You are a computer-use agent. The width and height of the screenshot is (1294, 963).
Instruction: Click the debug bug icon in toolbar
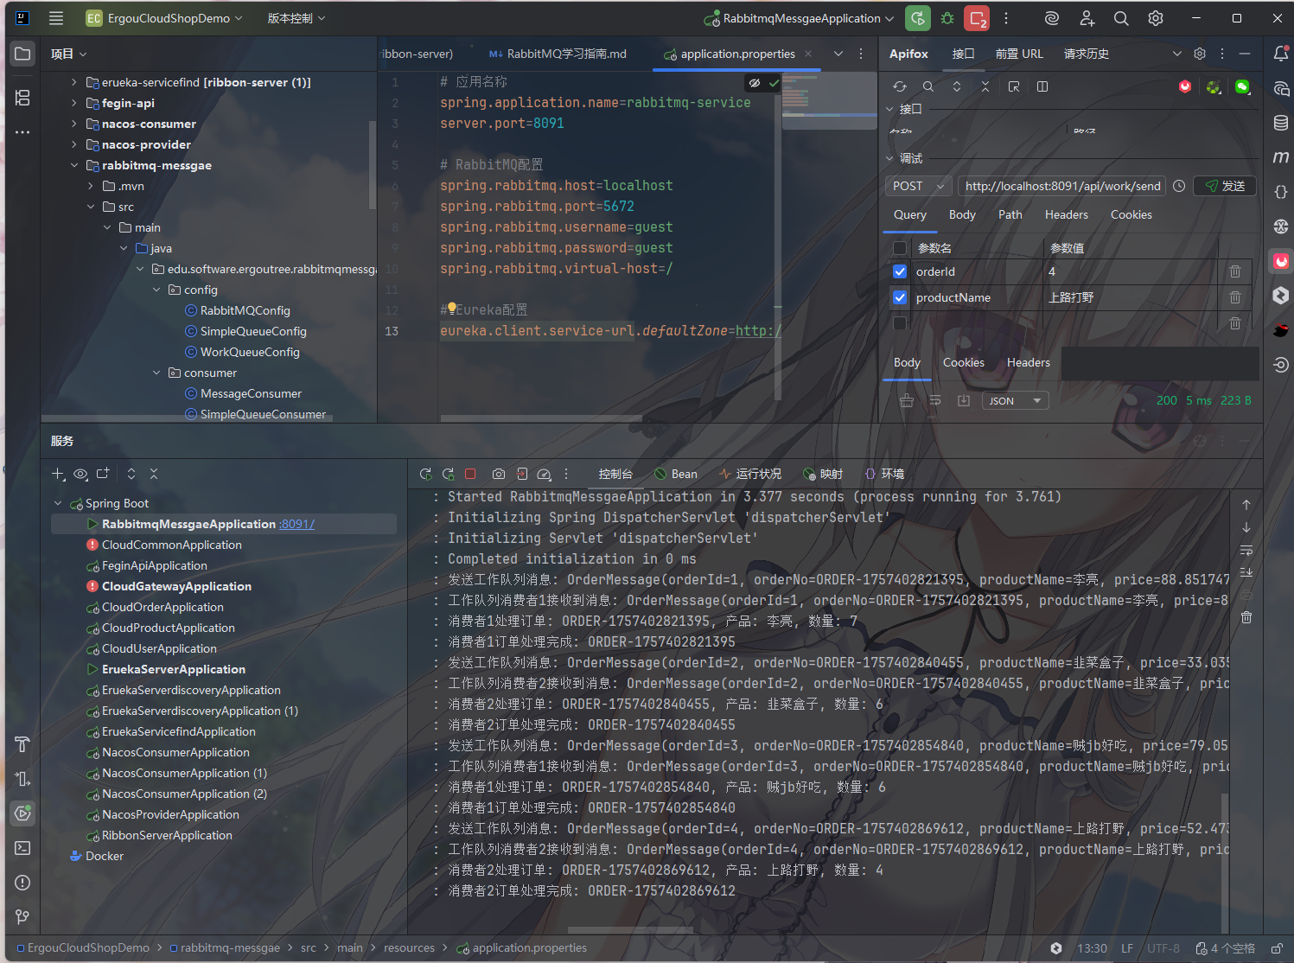click(947, 18)
